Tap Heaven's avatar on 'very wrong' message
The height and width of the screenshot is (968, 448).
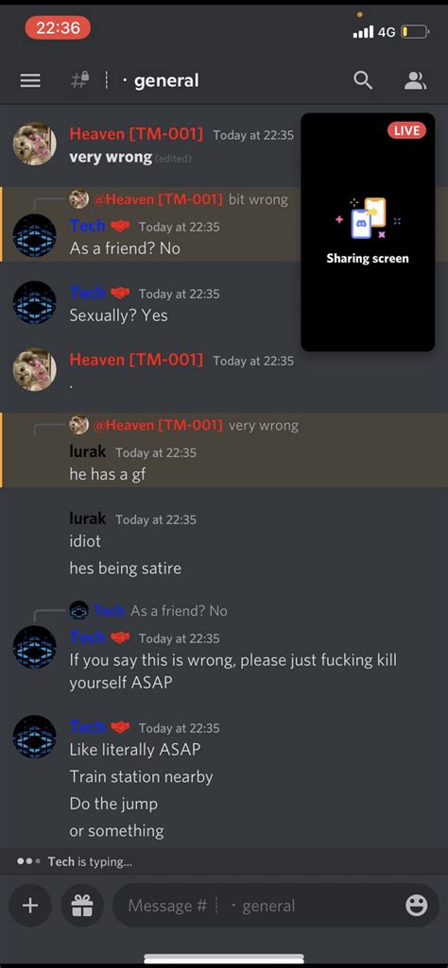coord(35,144)
